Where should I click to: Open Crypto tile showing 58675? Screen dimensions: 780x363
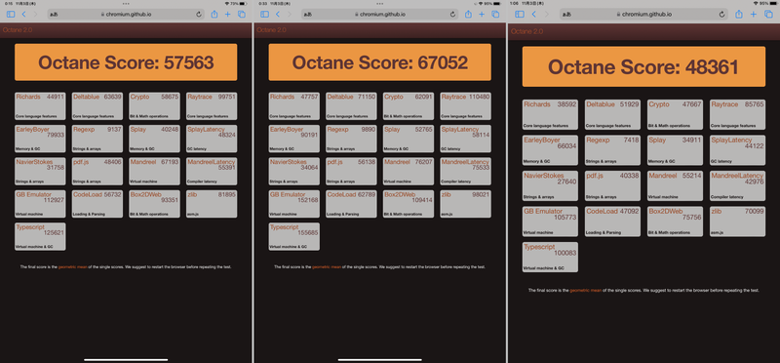(154, 106)
